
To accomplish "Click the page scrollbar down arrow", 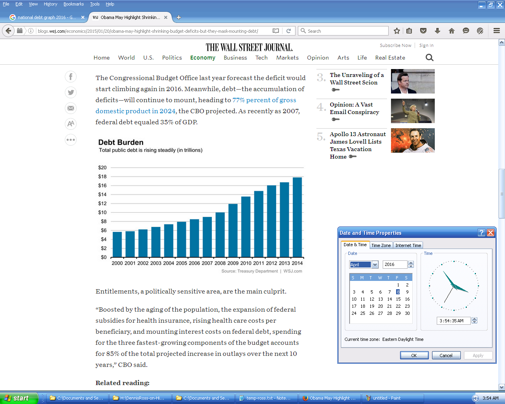I will pos(501,387).
